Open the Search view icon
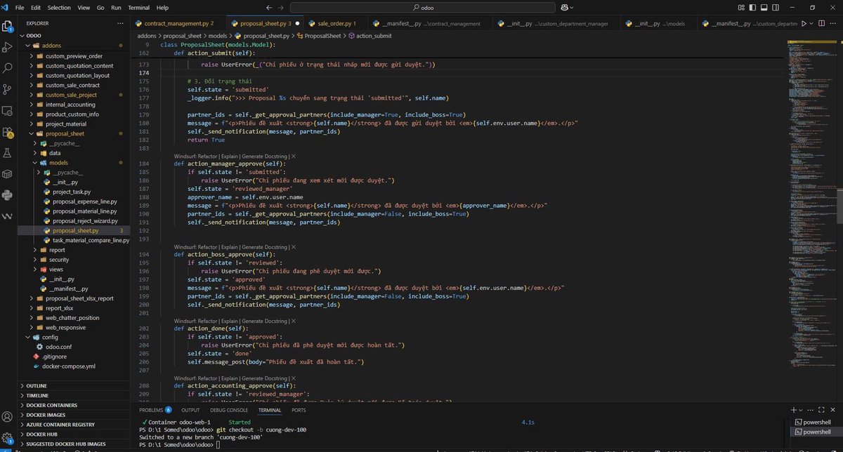 click(8, 68)
